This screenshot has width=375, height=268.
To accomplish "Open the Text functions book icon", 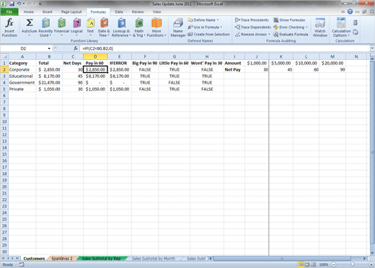I will [90, 23].
